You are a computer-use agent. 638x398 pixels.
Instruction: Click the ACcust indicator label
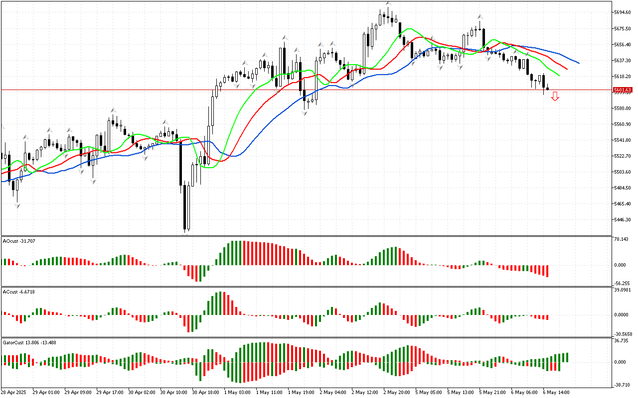click(18, 292)
